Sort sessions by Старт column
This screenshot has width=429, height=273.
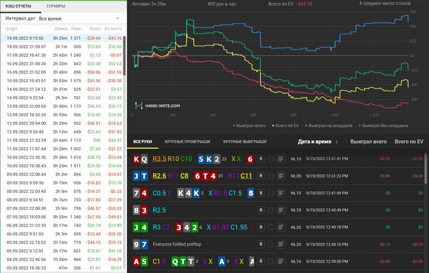point(11,29)
